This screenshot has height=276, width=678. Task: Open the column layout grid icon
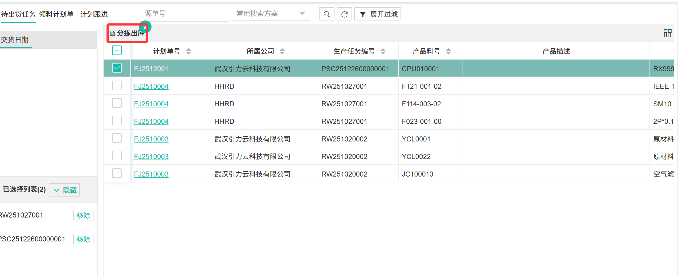667,33
